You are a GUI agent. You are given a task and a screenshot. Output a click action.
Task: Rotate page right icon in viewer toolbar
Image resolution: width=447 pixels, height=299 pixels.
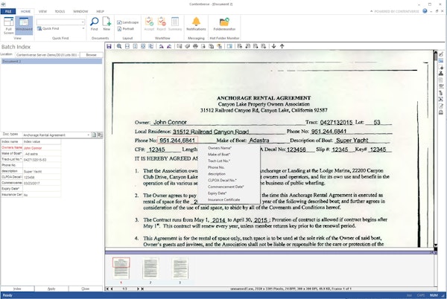[169, 46]
